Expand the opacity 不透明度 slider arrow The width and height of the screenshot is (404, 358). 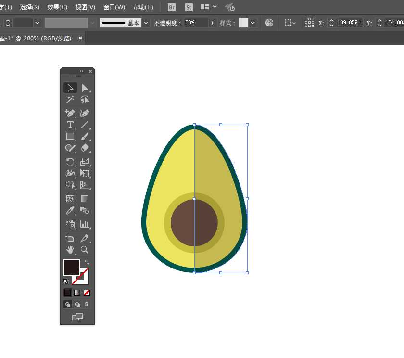coord(212,23)
